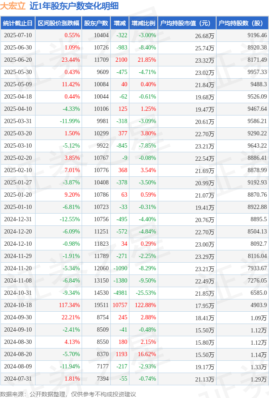Image resolution: width=269 pixels, height=398 pixels.
Task: Click the 2025-06-20 date cell
Action: (18, 60)
